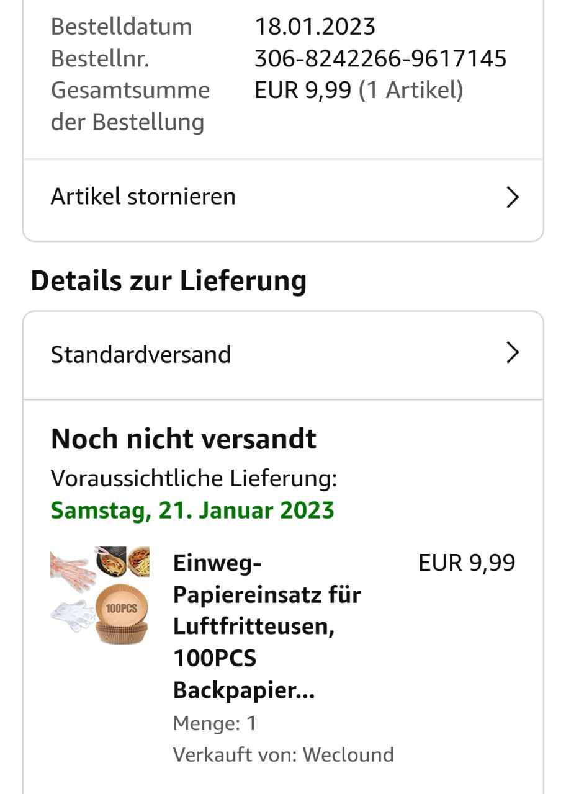This screenshot has width=566, height=794.
Task: Click the Noch nicht versandt status heading
Action: (x=184, y=439)
